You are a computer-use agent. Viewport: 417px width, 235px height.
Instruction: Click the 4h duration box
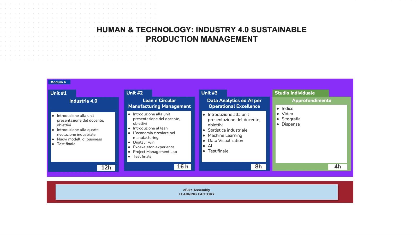coord(338,167)
